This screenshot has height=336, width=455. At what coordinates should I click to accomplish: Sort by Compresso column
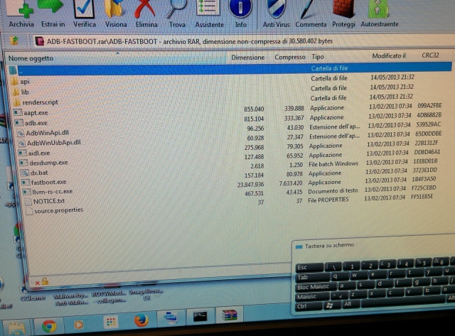289,57
